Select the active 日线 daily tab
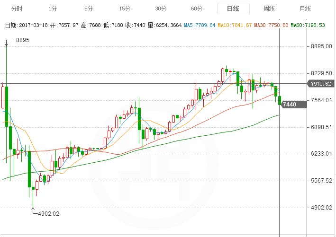Viewport: 336px width, 237px height. (233, 9)
